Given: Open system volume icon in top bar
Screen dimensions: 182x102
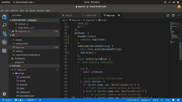Looking at the screenshot, I should click(x=174, y=2).
